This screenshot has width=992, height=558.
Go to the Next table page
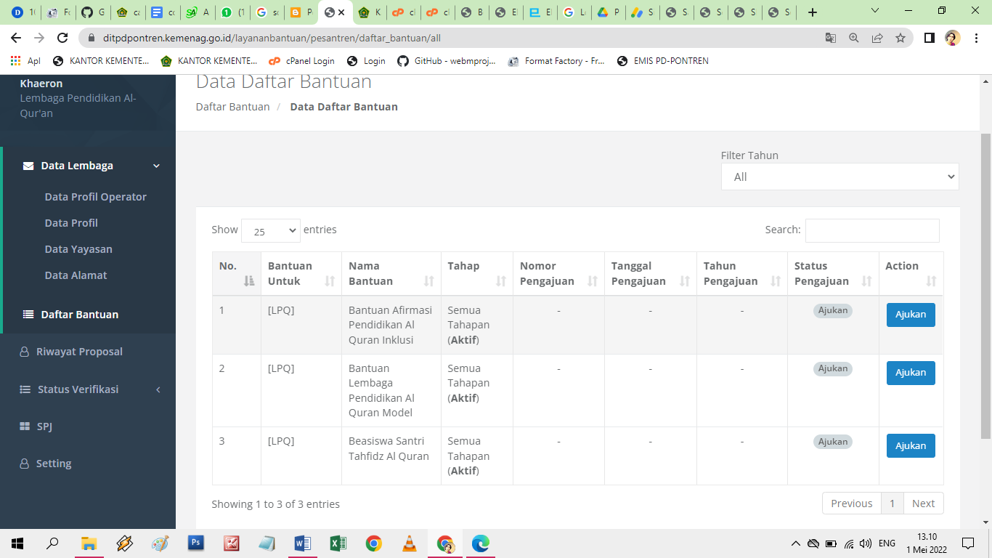923,504
